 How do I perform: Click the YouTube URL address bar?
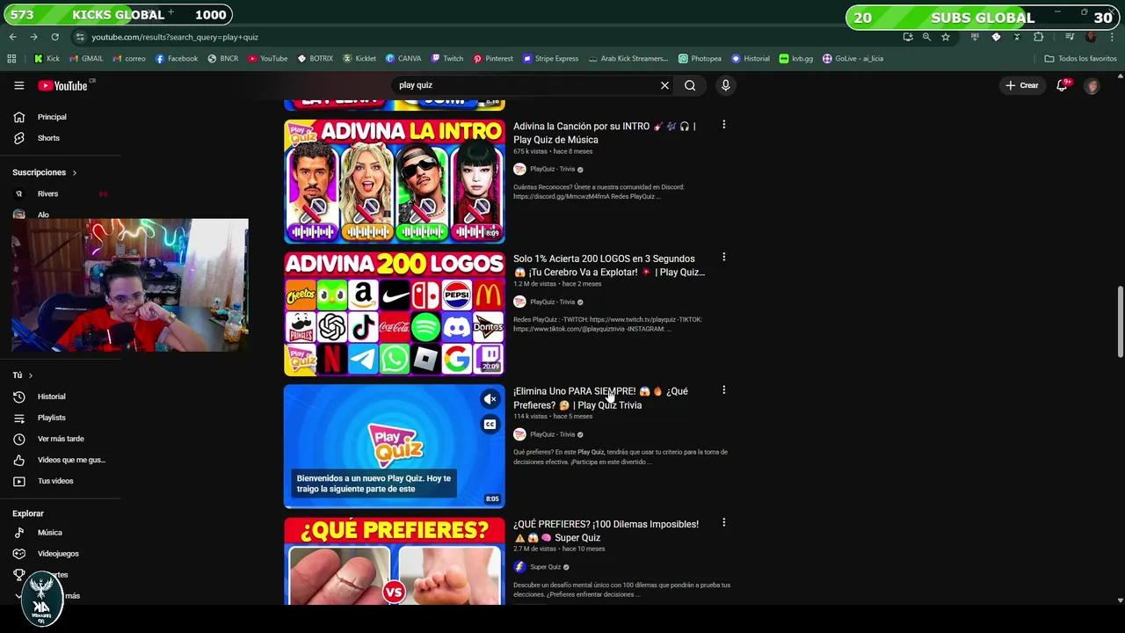coord(483,37)
